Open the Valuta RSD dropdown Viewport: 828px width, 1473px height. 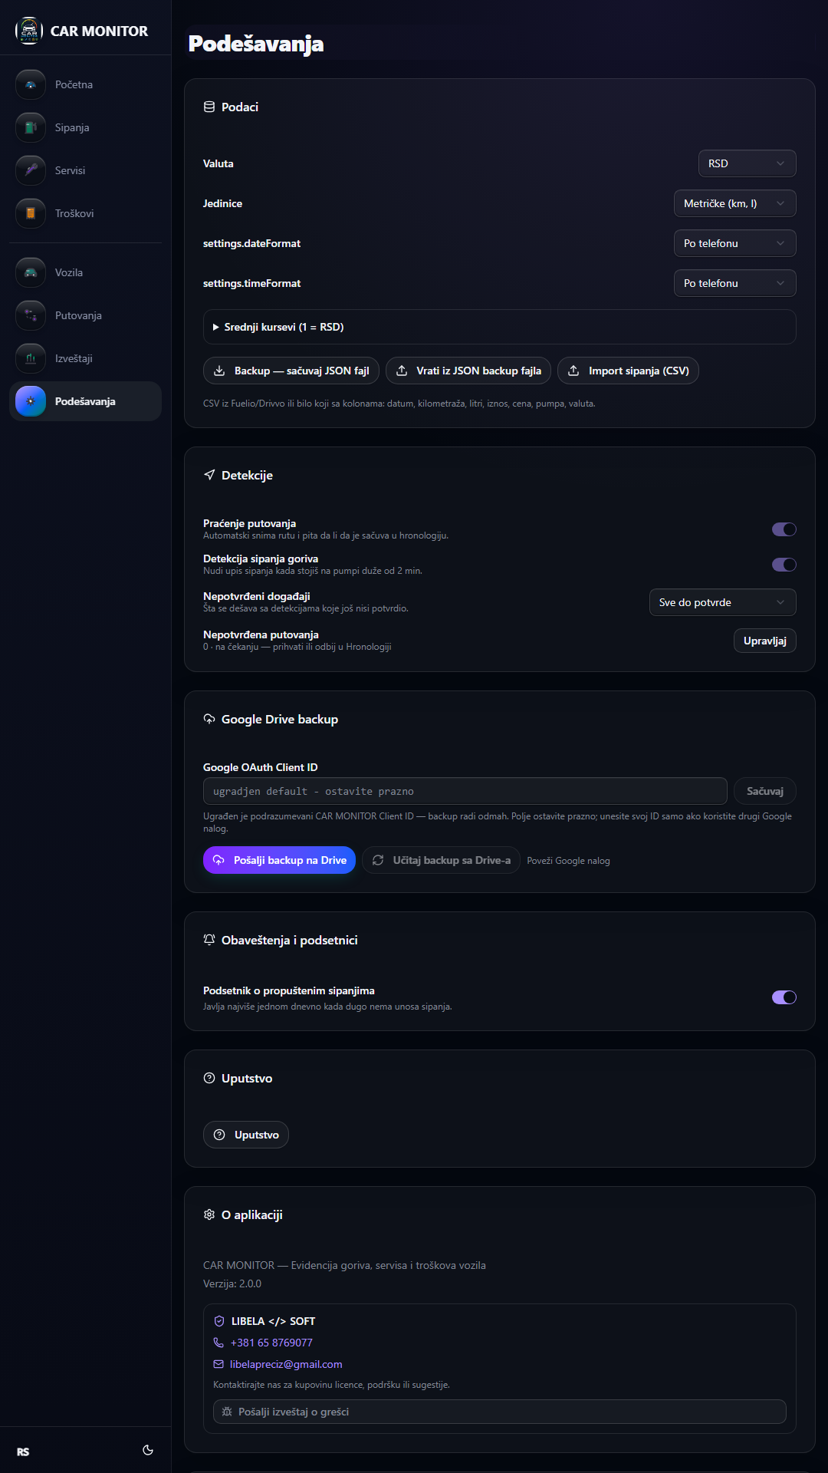[x=747, y=163]
